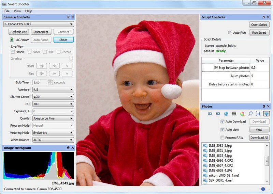Open the ISO dropdown
The height and width of the screenshot is (194, 273).
pyautogui.click(x=53, y=104)
